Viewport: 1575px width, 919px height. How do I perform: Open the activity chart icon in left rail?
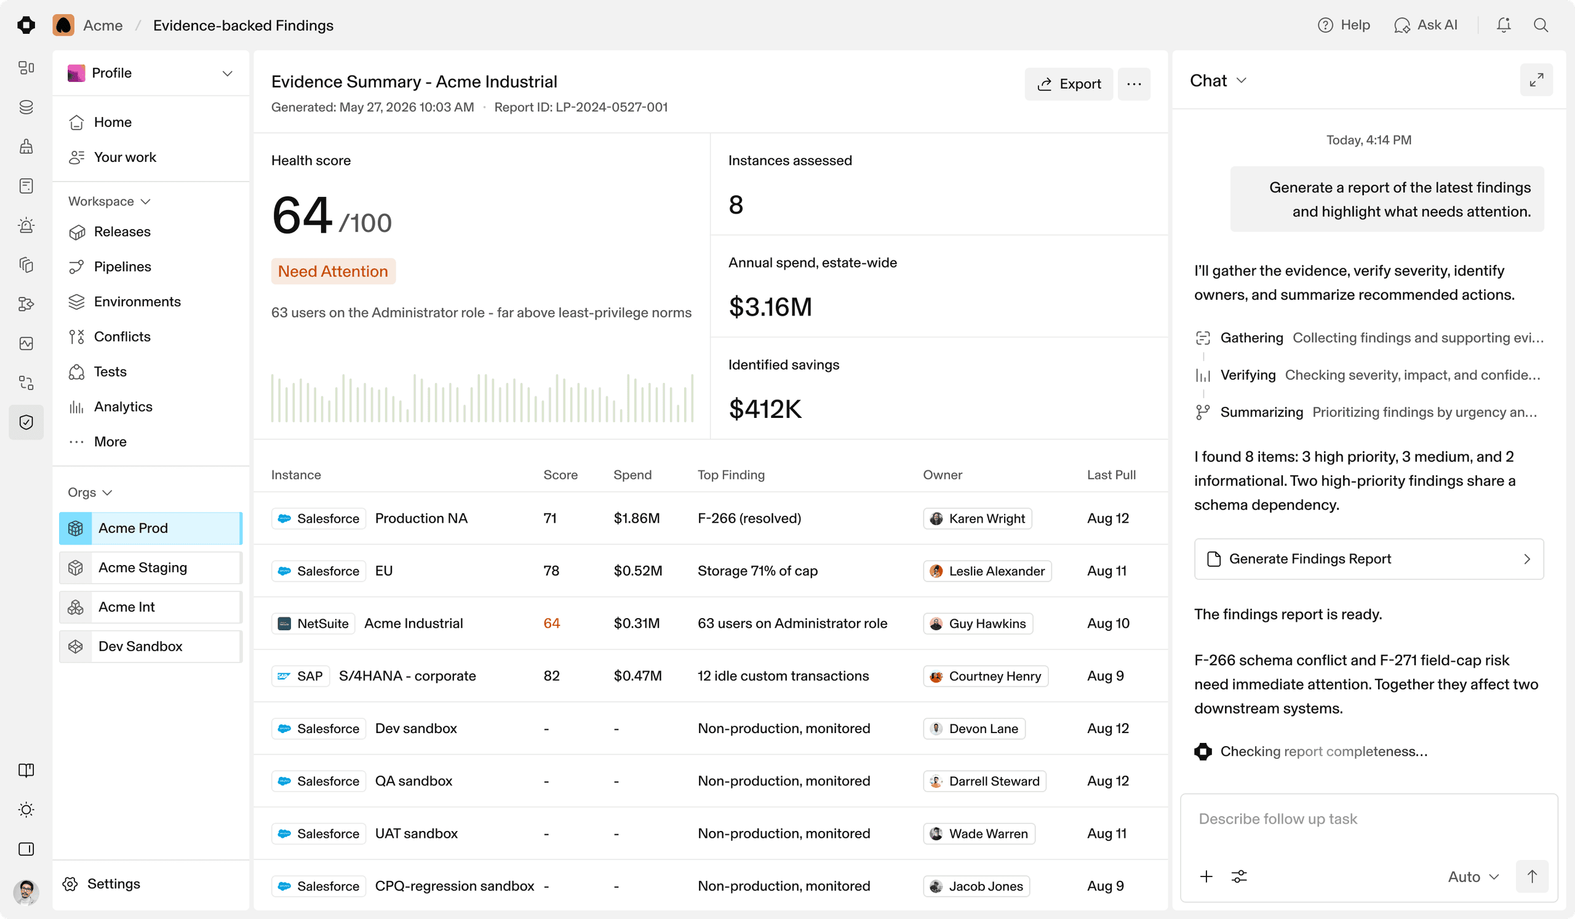tap(26, 343)
